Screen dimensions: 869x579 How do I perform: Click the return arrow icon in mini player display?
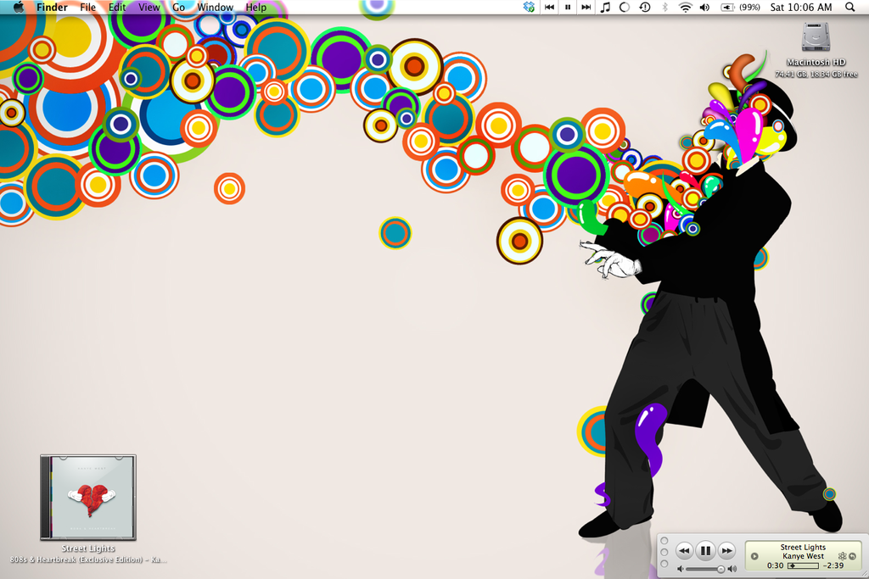[x=852, y=556]
